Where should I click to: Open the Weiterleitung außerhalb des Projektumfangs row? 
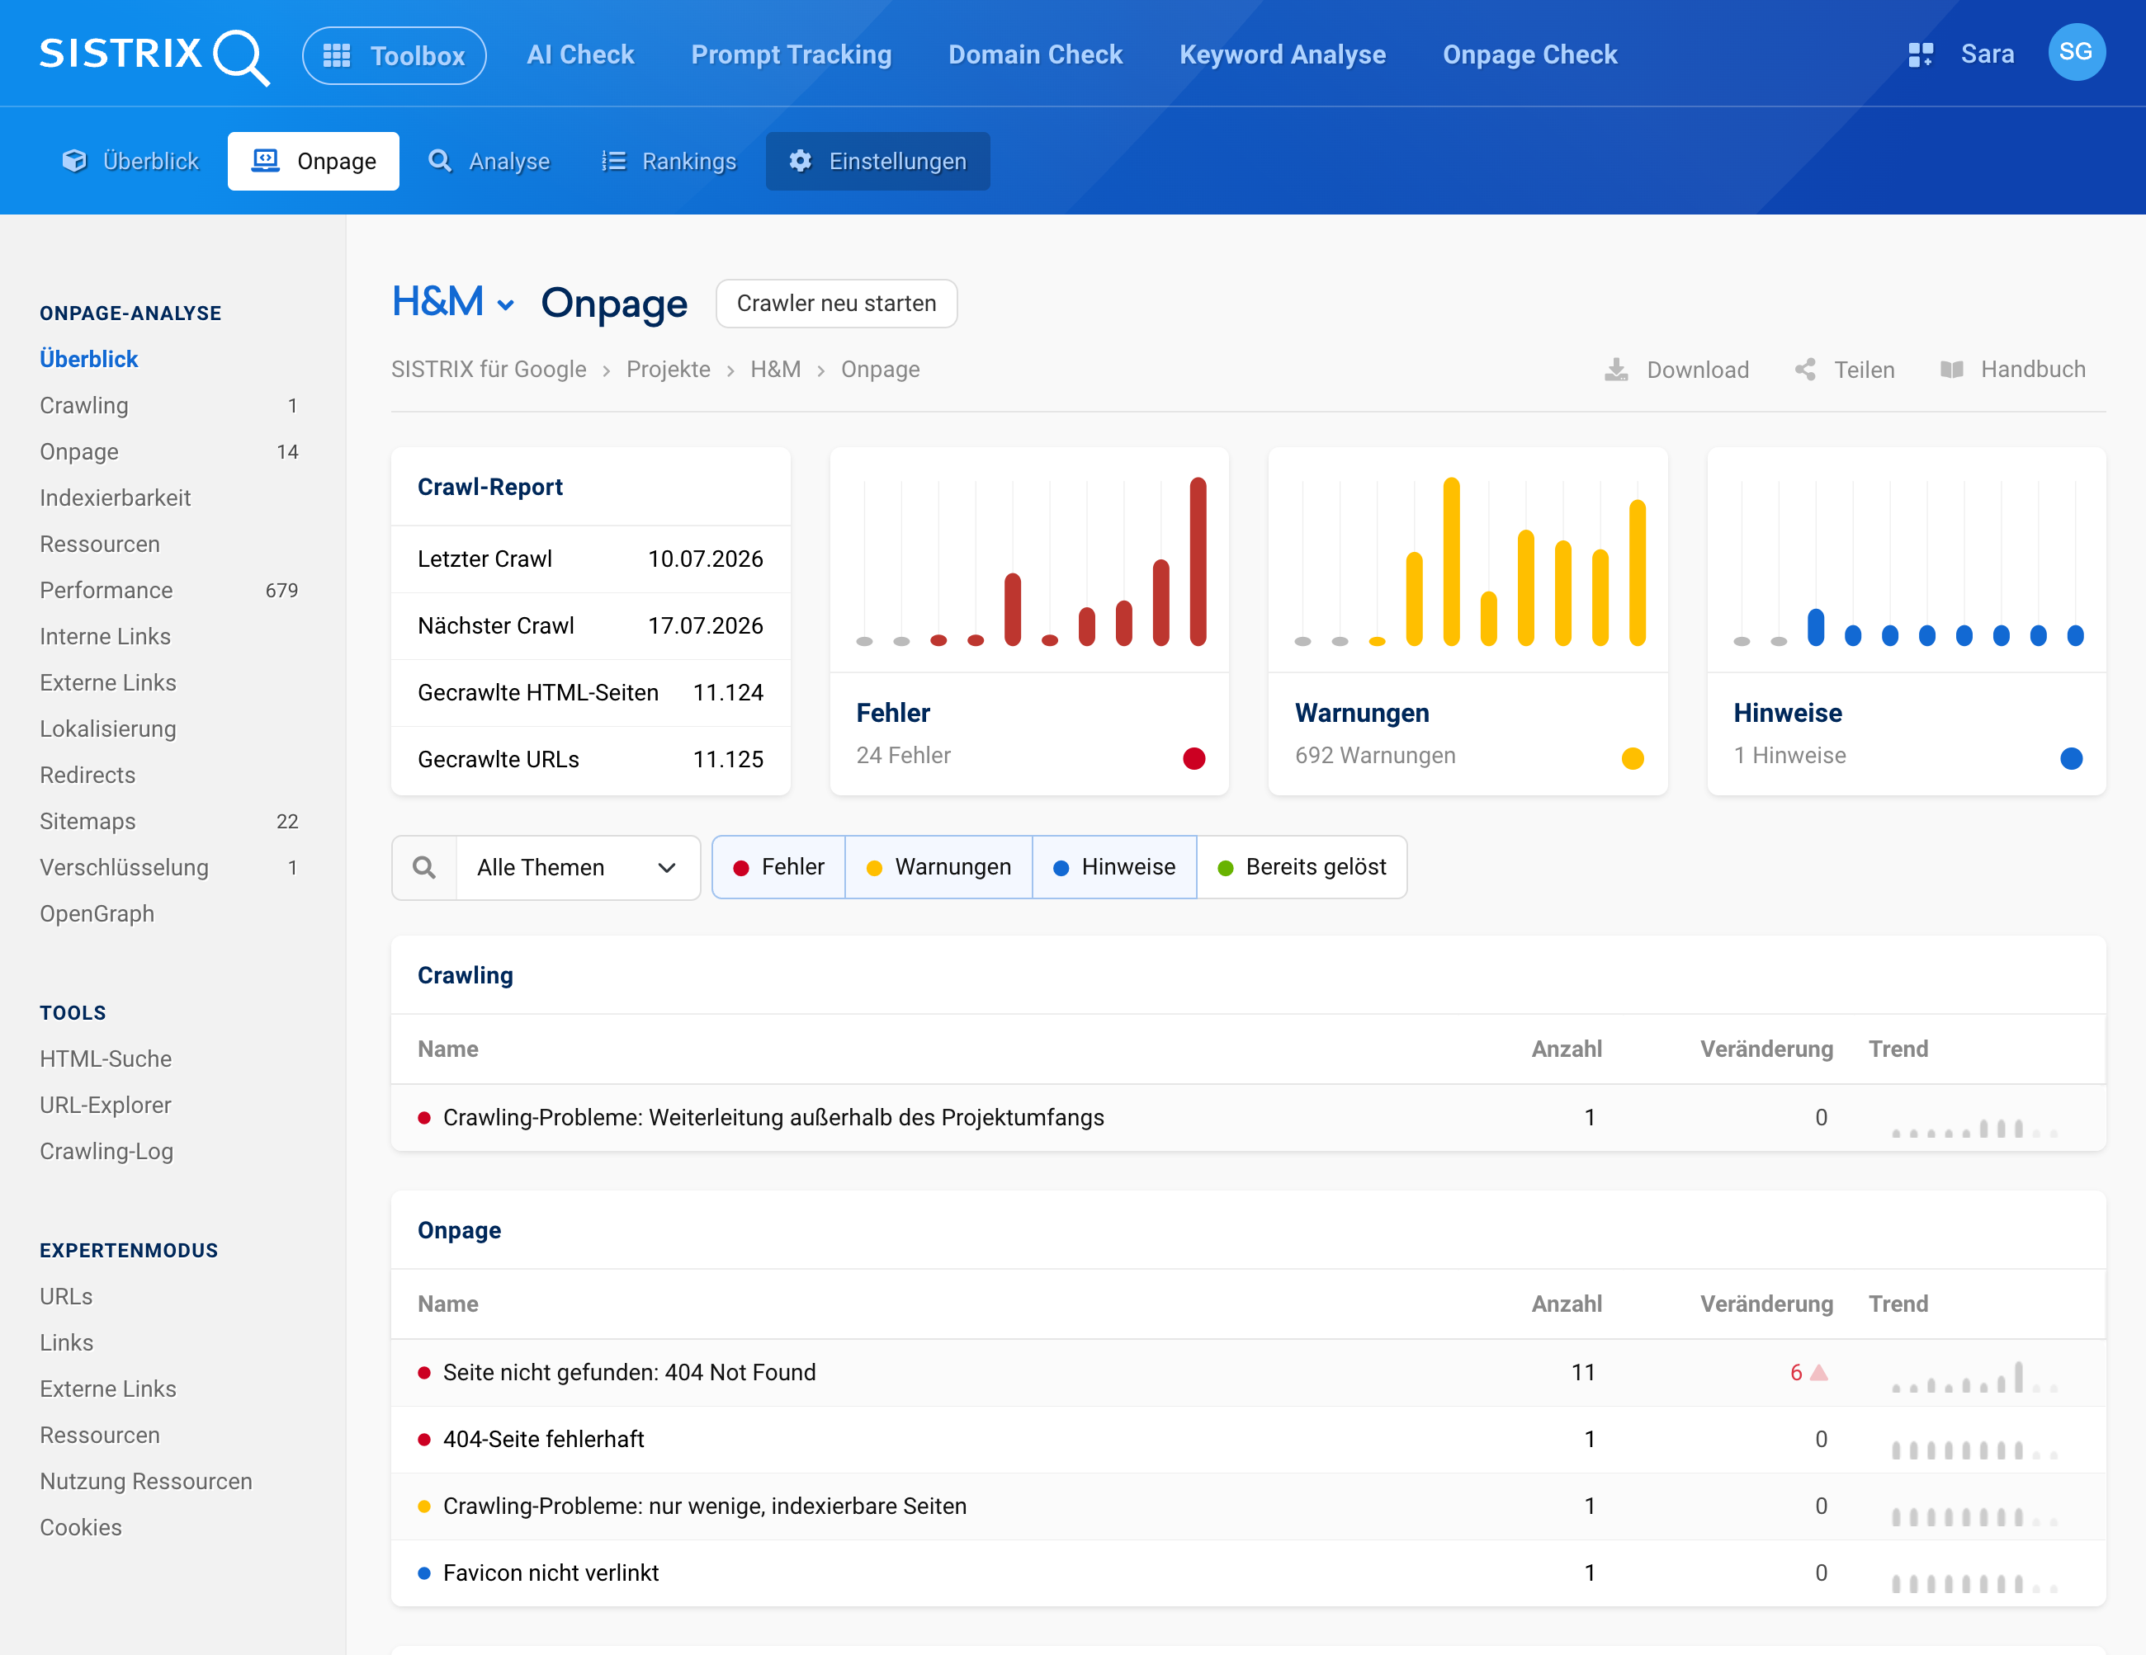pos(1248,1118)
